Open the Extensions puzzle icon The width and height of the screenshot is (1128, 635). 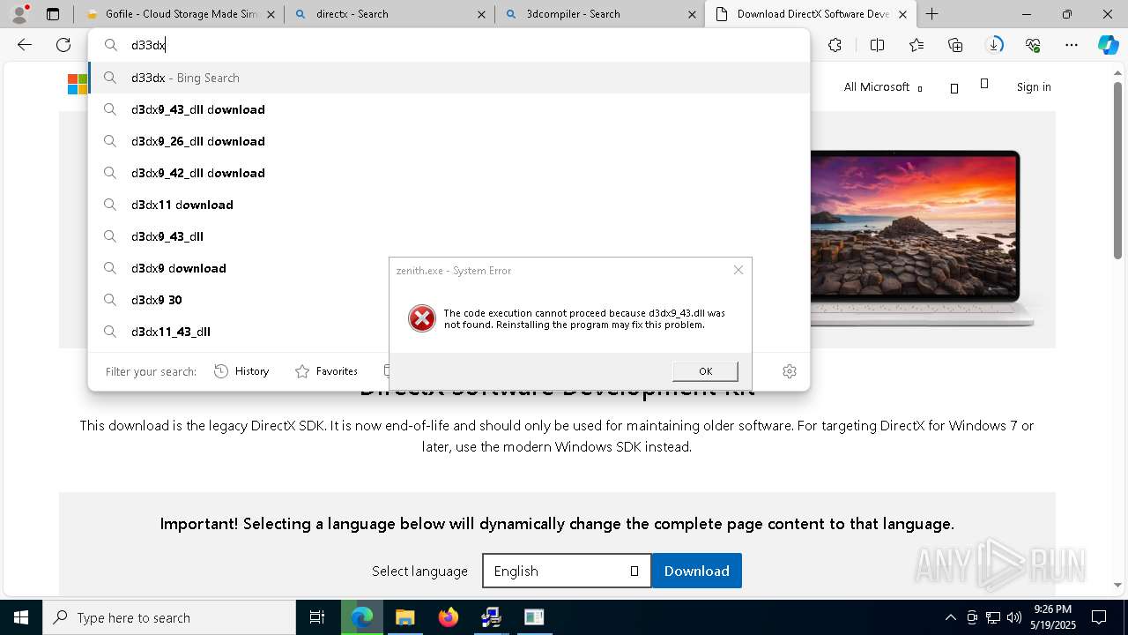click(x=835, y=45)
